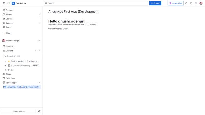
Task: Click the plus icon next to Content
Action: point(36,51)
